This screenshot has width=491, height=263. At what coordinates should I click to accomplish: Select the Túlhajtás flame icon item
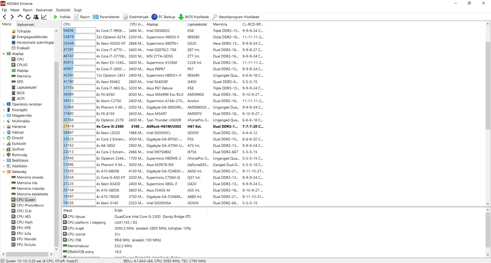point(14,31)
